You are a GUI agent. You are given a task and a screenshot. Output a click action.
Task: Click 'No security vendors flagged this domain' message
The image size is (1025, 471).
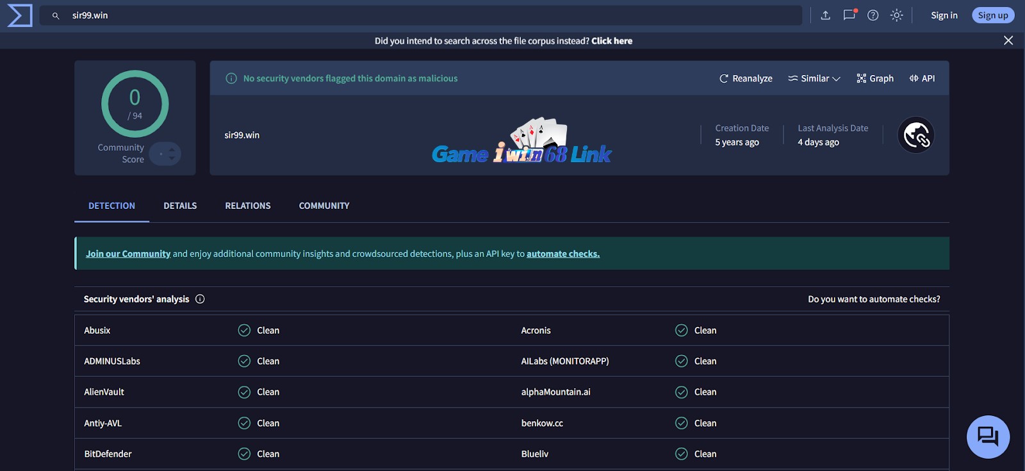[350, 78]
